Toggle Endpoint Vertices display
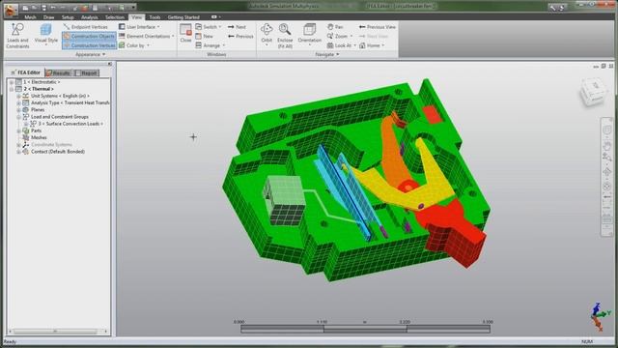Image resolution: width=618 pixels, height=348 pixels. pyautogui.click(x=86, y=27)
